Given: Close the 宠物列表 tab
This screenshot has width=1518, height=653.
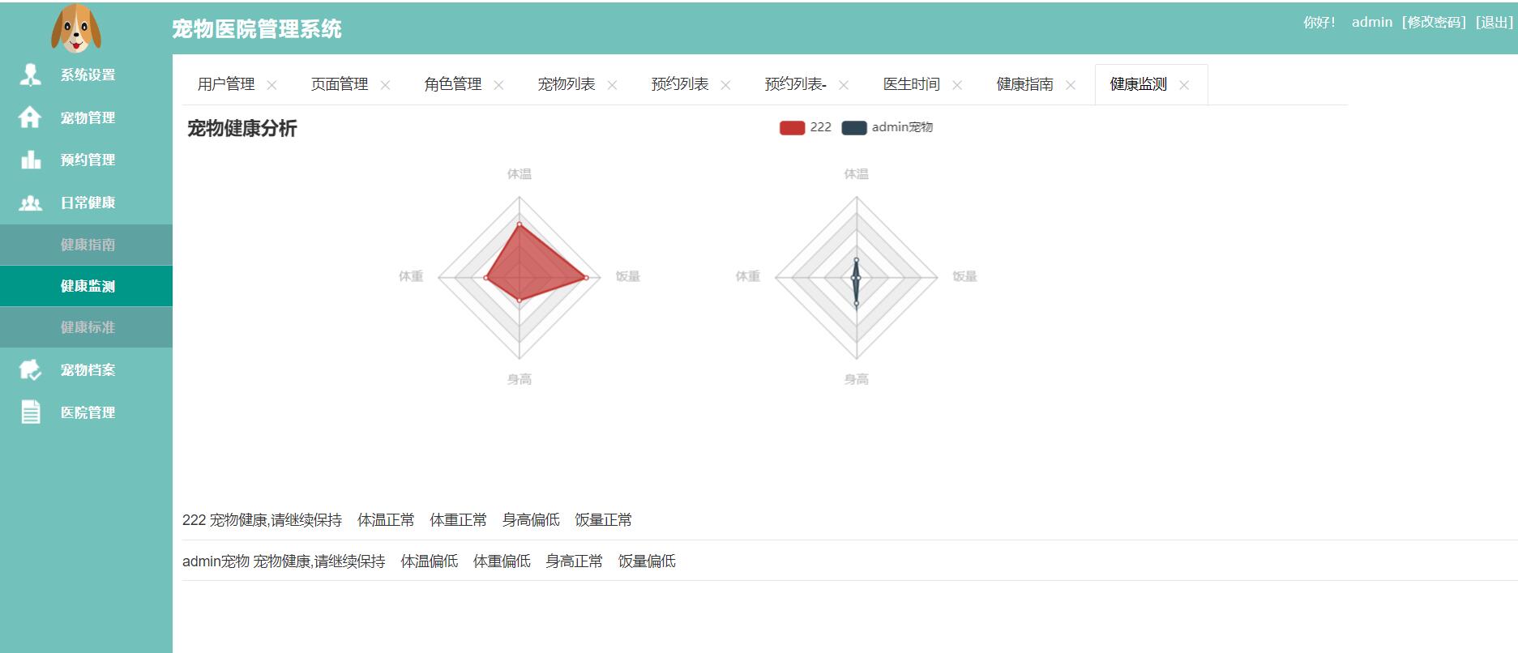Looking at the screenshot, I should (612, 85).
